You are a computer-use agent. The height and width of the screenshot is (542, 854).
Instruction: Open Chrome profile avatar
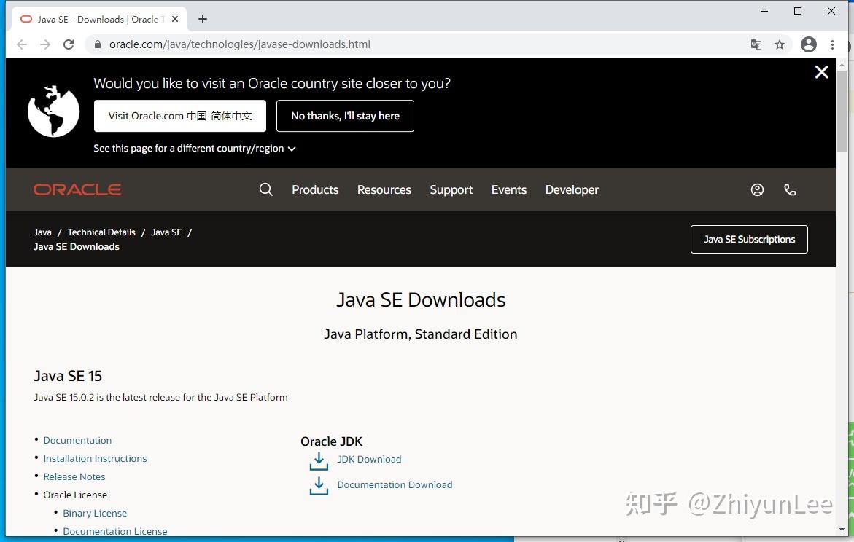coord(808,44)
